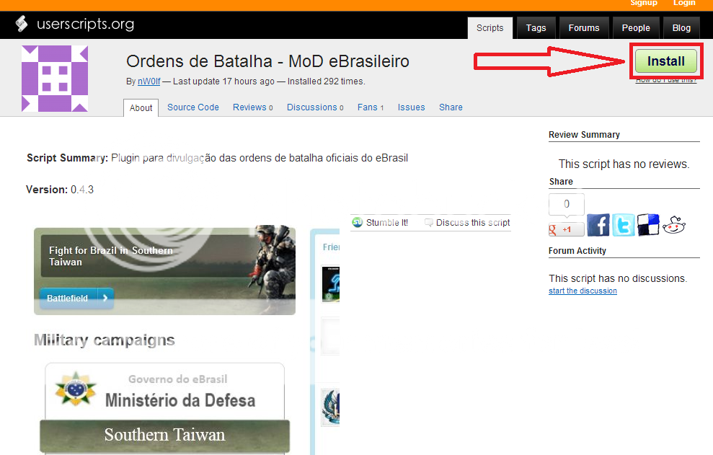Switch to the Blog tab
The height and width of the screenshot is (455, 713).
point(681,27)
